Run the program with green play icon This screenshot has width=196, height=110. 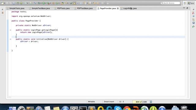click(x=43, y=3)
